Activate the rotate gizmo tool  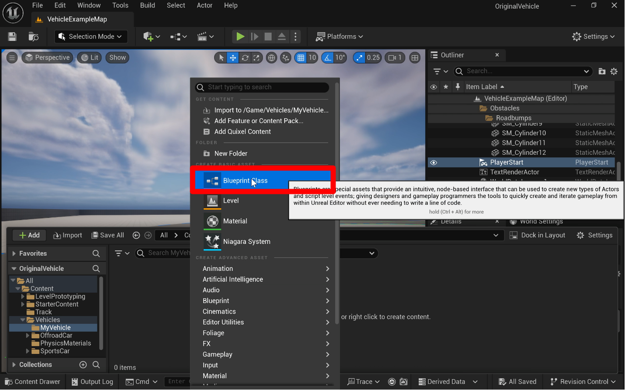tap(245, 57)
